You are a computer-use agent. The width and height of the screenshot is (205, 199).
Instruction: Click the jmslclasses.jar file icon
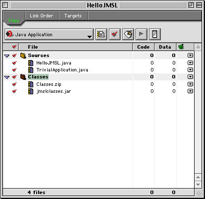pyautogui.click(x=31, y=91)
